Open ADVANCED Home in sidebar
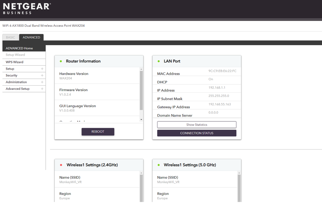Screen dimensions: 322x208 pyautogui.click(x=24, y=48)
